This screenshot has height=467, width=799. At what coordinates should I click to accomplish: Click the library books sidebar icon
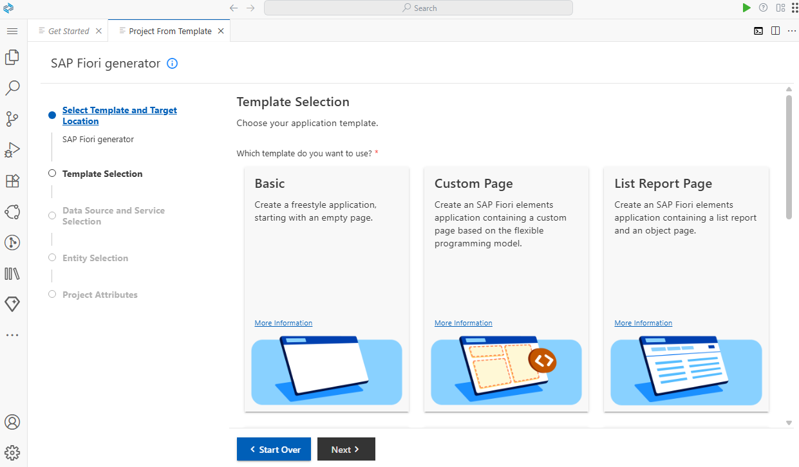(12, 273)
